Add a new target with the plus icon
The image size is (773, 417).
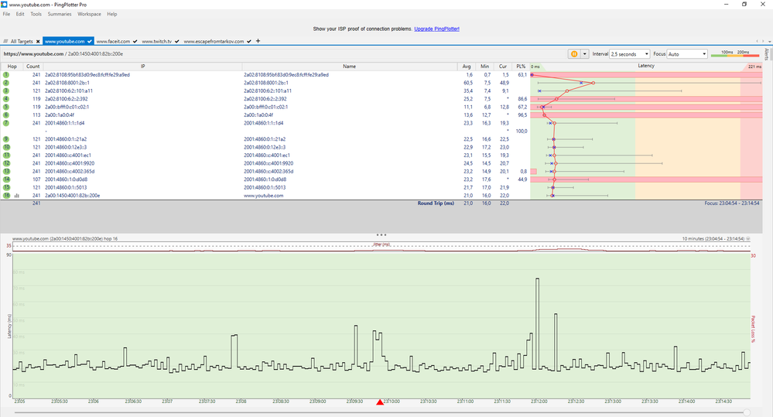(x=258, y=41)
